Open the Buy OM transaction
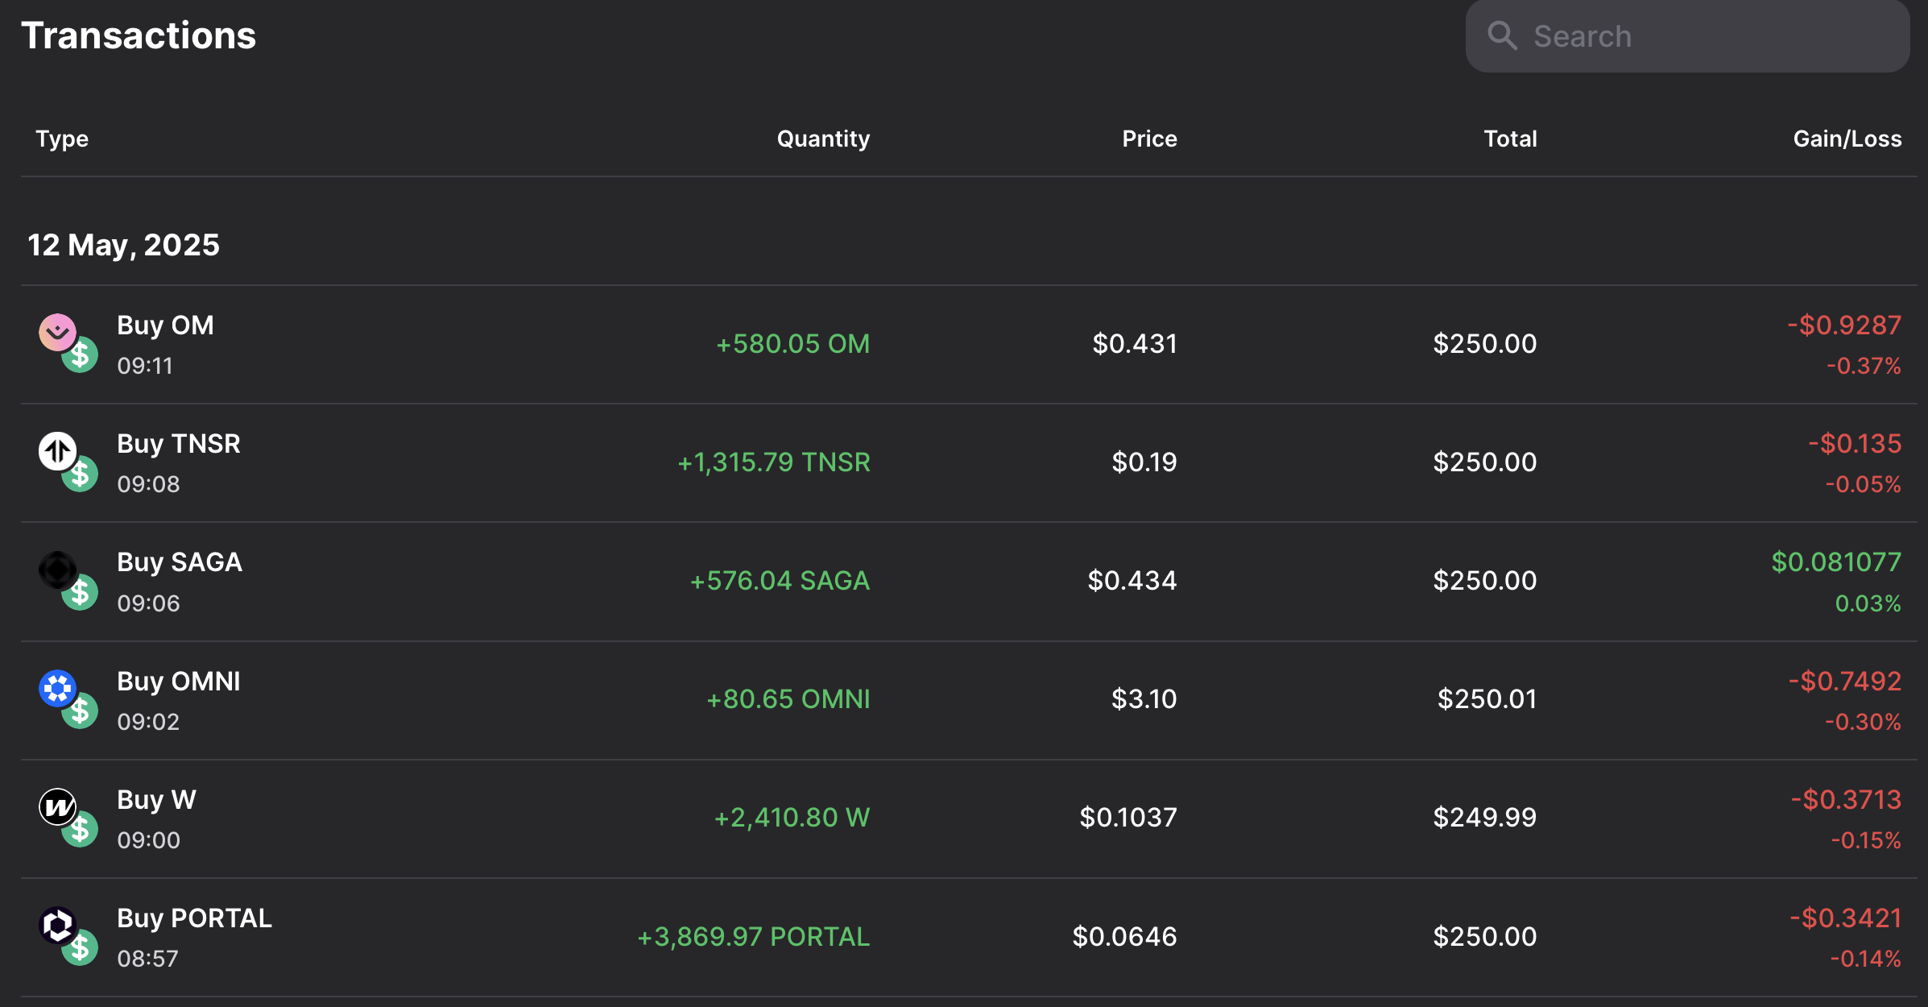Image resolution: width=1928 pixels, height=1007 pixels. [165, 325]
